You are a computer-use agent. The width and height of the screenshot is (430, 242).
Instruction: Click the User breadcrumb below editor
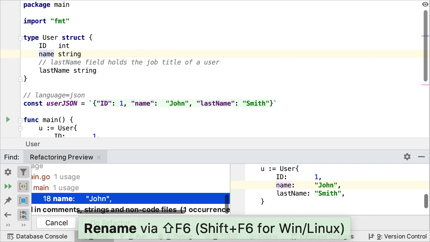coord(33,144)
